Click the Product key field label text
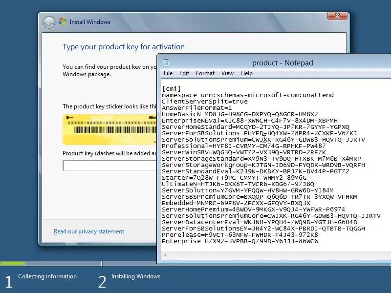391x293 pixels. (109, 153)
